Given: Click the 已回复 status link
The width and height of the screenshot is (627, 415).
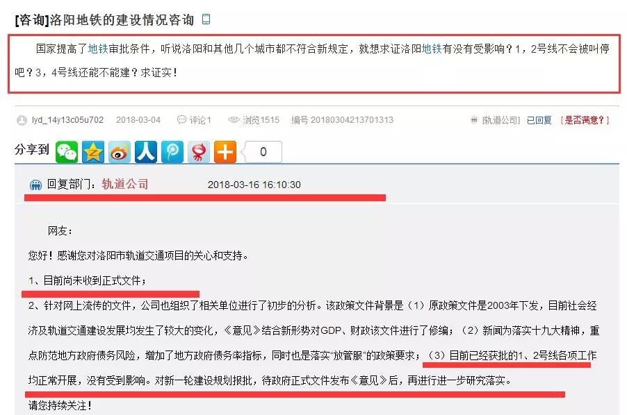Looking at the screenshot, I should (x=539, y=120).
